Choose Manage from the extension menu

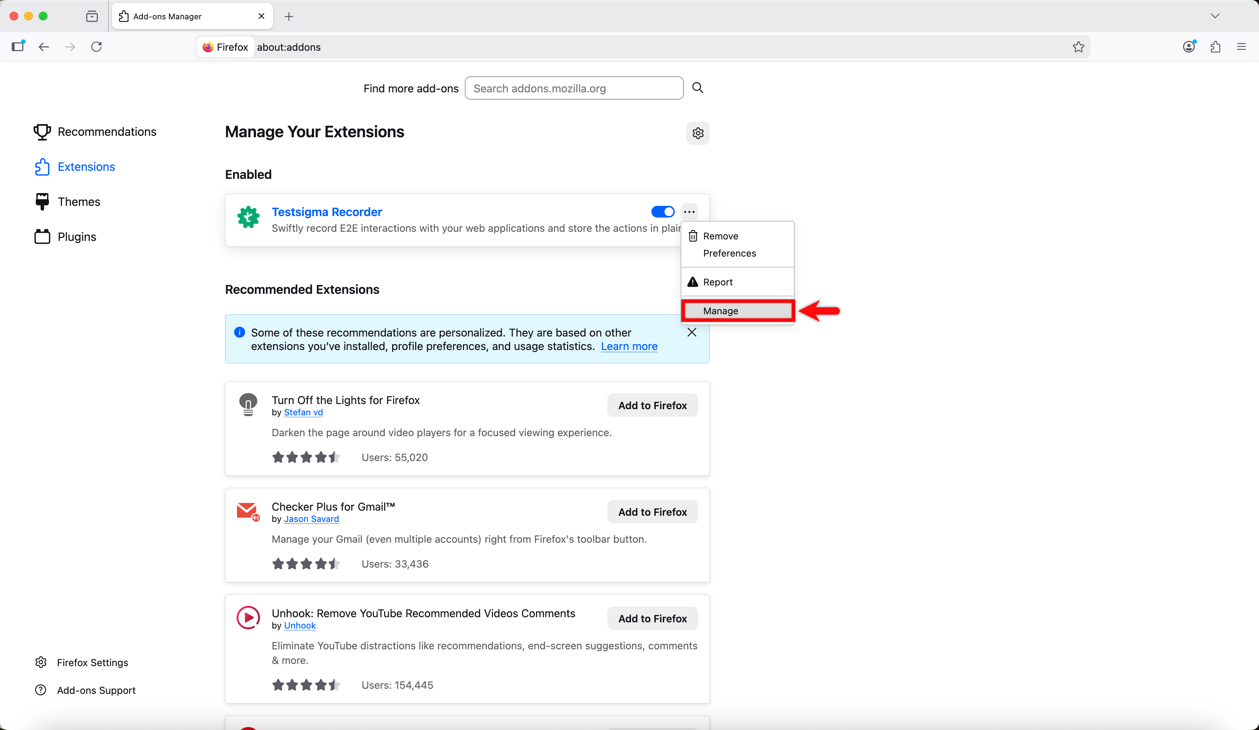tap(738, 311)
